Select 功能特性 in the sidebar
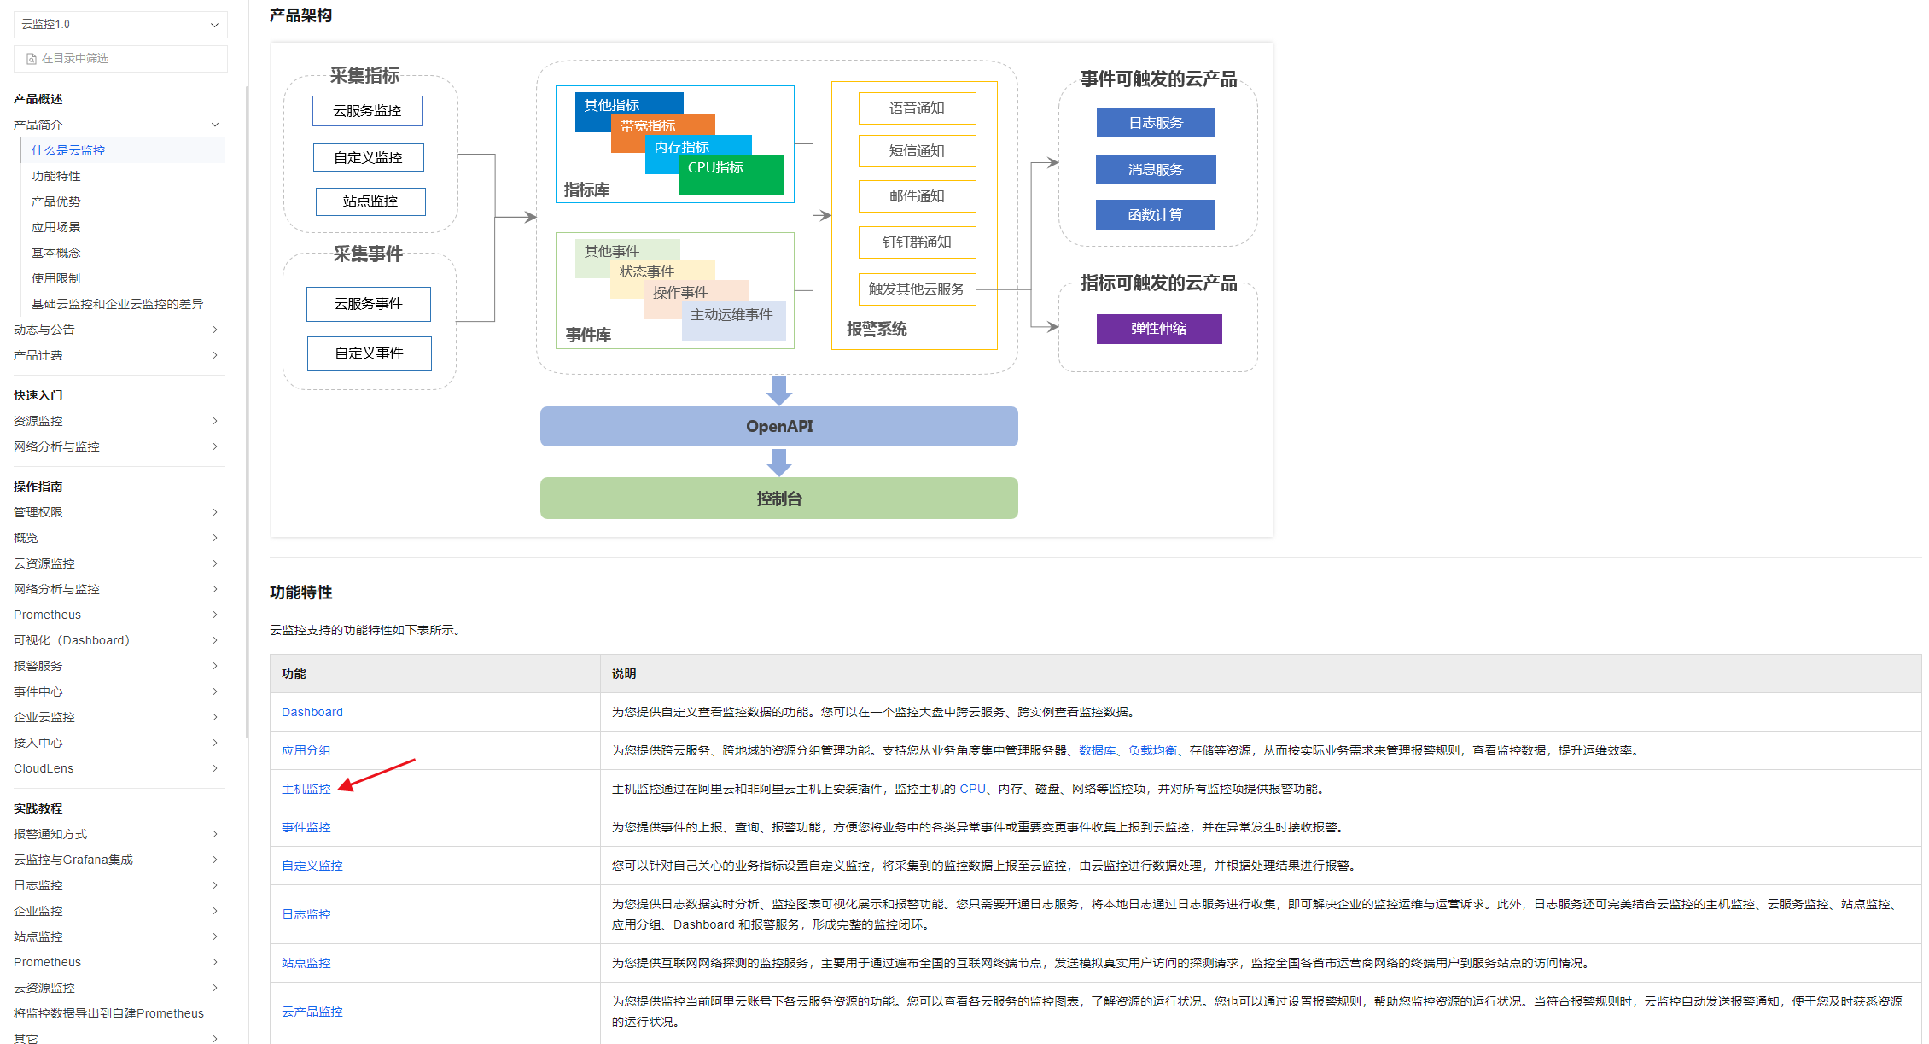1929x1044 pixels. coord(56,176)
